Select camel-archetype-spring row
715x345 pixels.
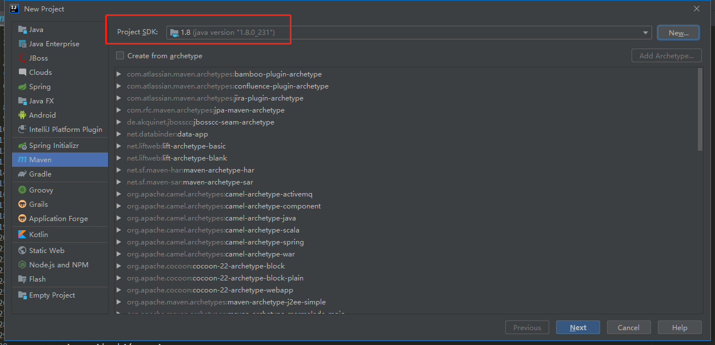406,242
